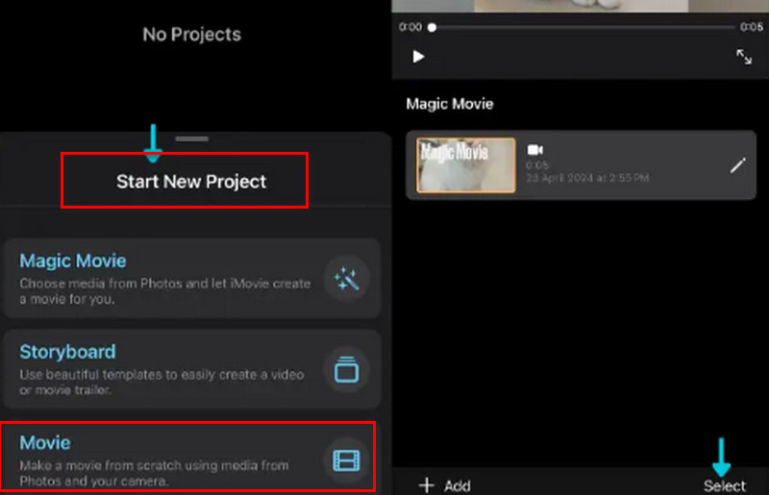The image size is (769, 495).
Task: Click the Magic Movie description text
Action: pyautogui.click(x=165, y=291)
